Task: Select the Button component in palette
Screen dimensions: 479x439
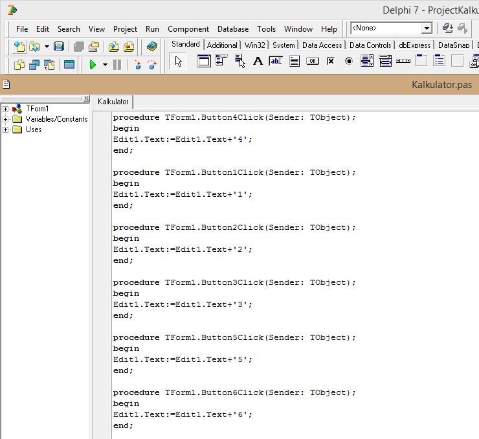Action: click(313, 61)
